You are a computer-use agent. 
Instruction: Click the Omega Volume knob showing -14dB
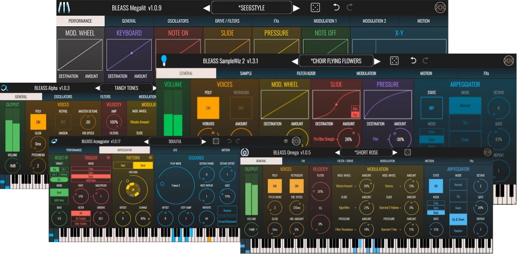click(251, 230)
